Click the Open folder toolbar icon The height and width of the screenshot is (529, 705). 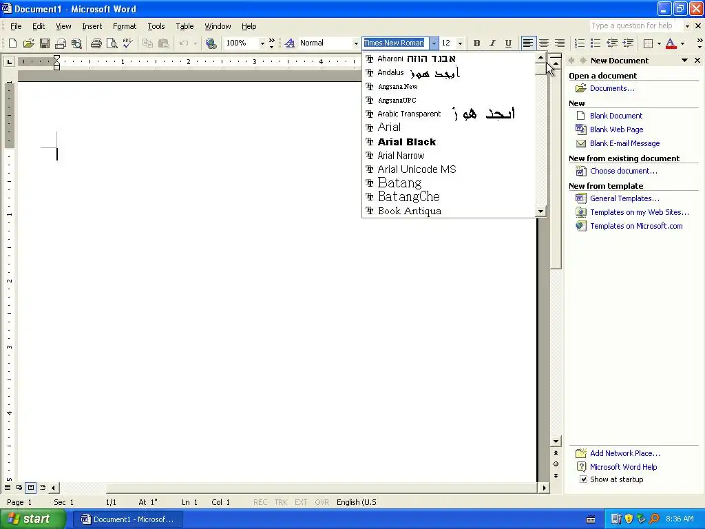[x=28, y=43]
